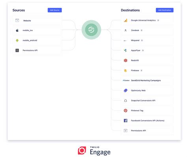Click the central Segment logo
The image size is (187, 157).
coord(92,30)
